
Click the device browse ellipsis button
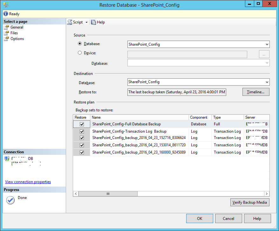pyautogui.click(x=264, y=54)
